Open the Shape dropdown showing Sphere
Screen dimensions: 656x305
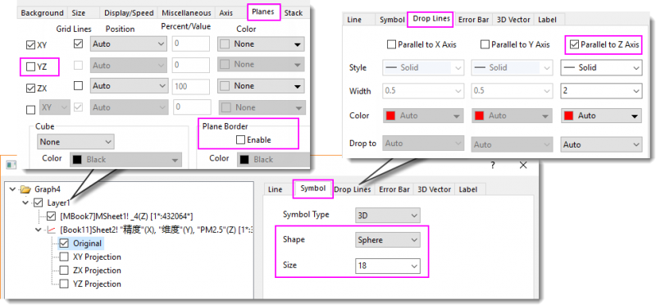point(387,240)
